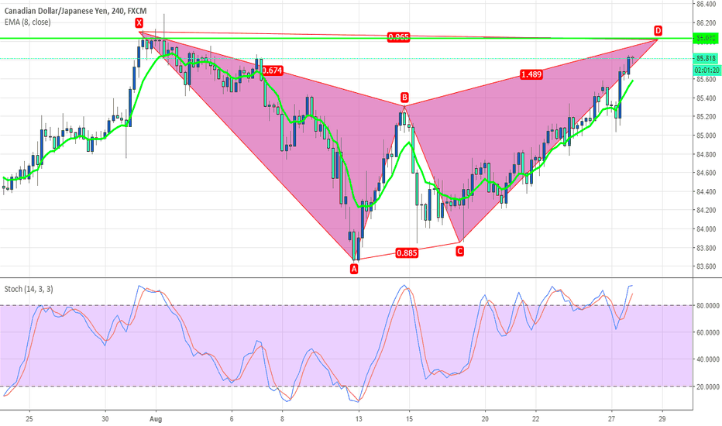722x426 pixels.
Task: Select the EMA (8, close) indicator label
Action: pyautogui.click(x=28, y=22)
